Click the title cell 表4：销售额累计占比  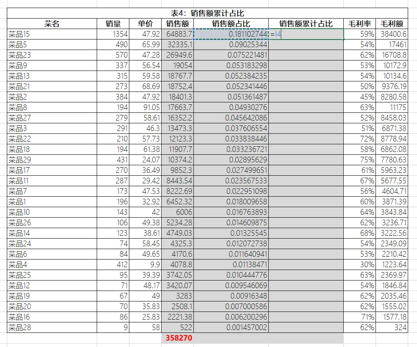(x=207, y=13)
